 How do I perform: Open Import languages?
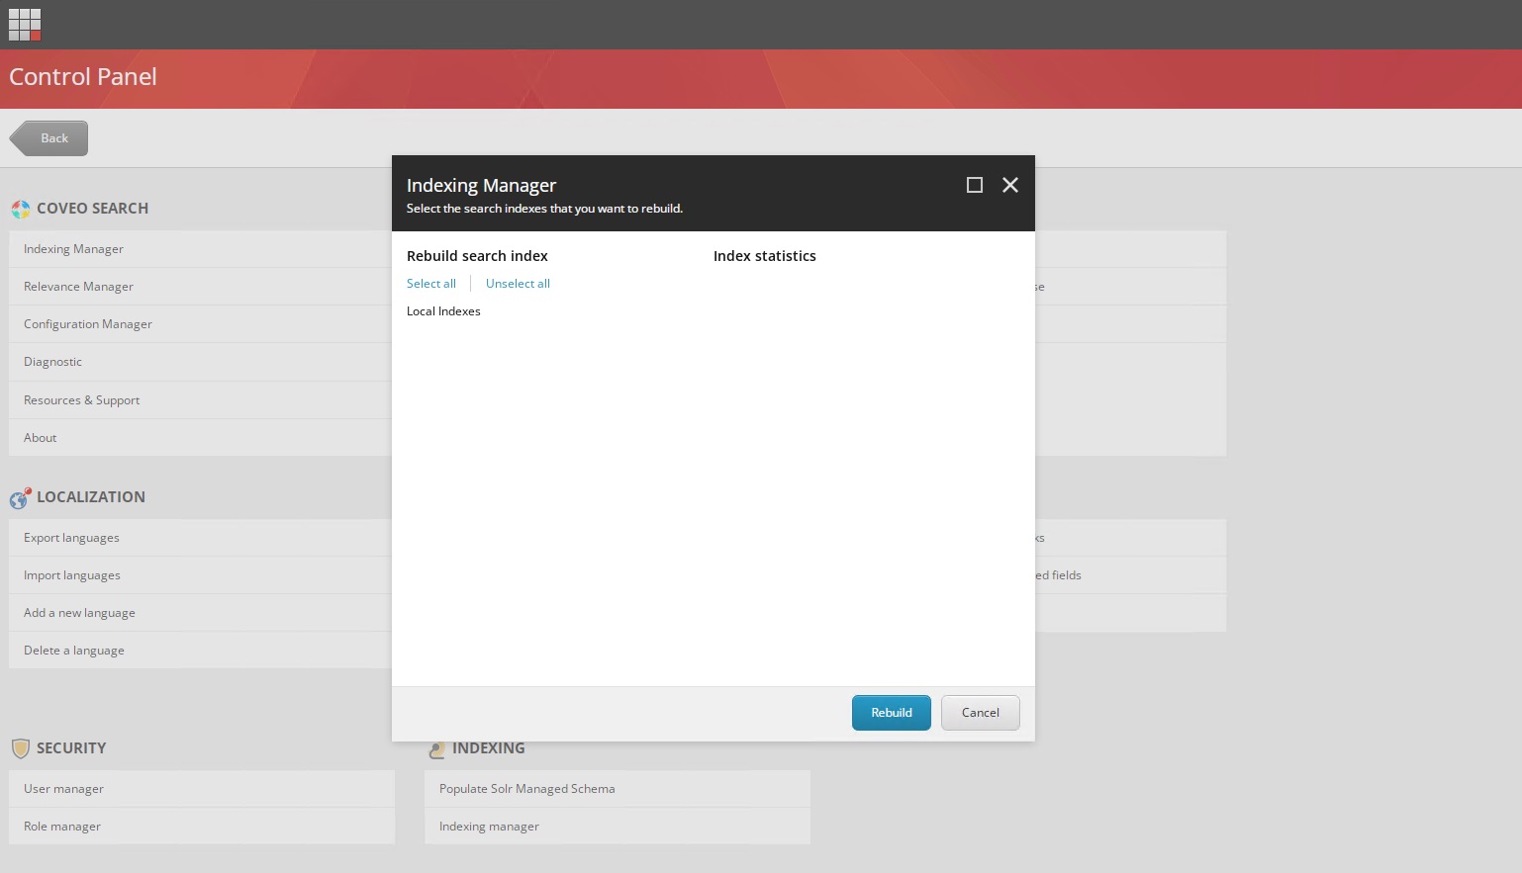click(201, 575)
